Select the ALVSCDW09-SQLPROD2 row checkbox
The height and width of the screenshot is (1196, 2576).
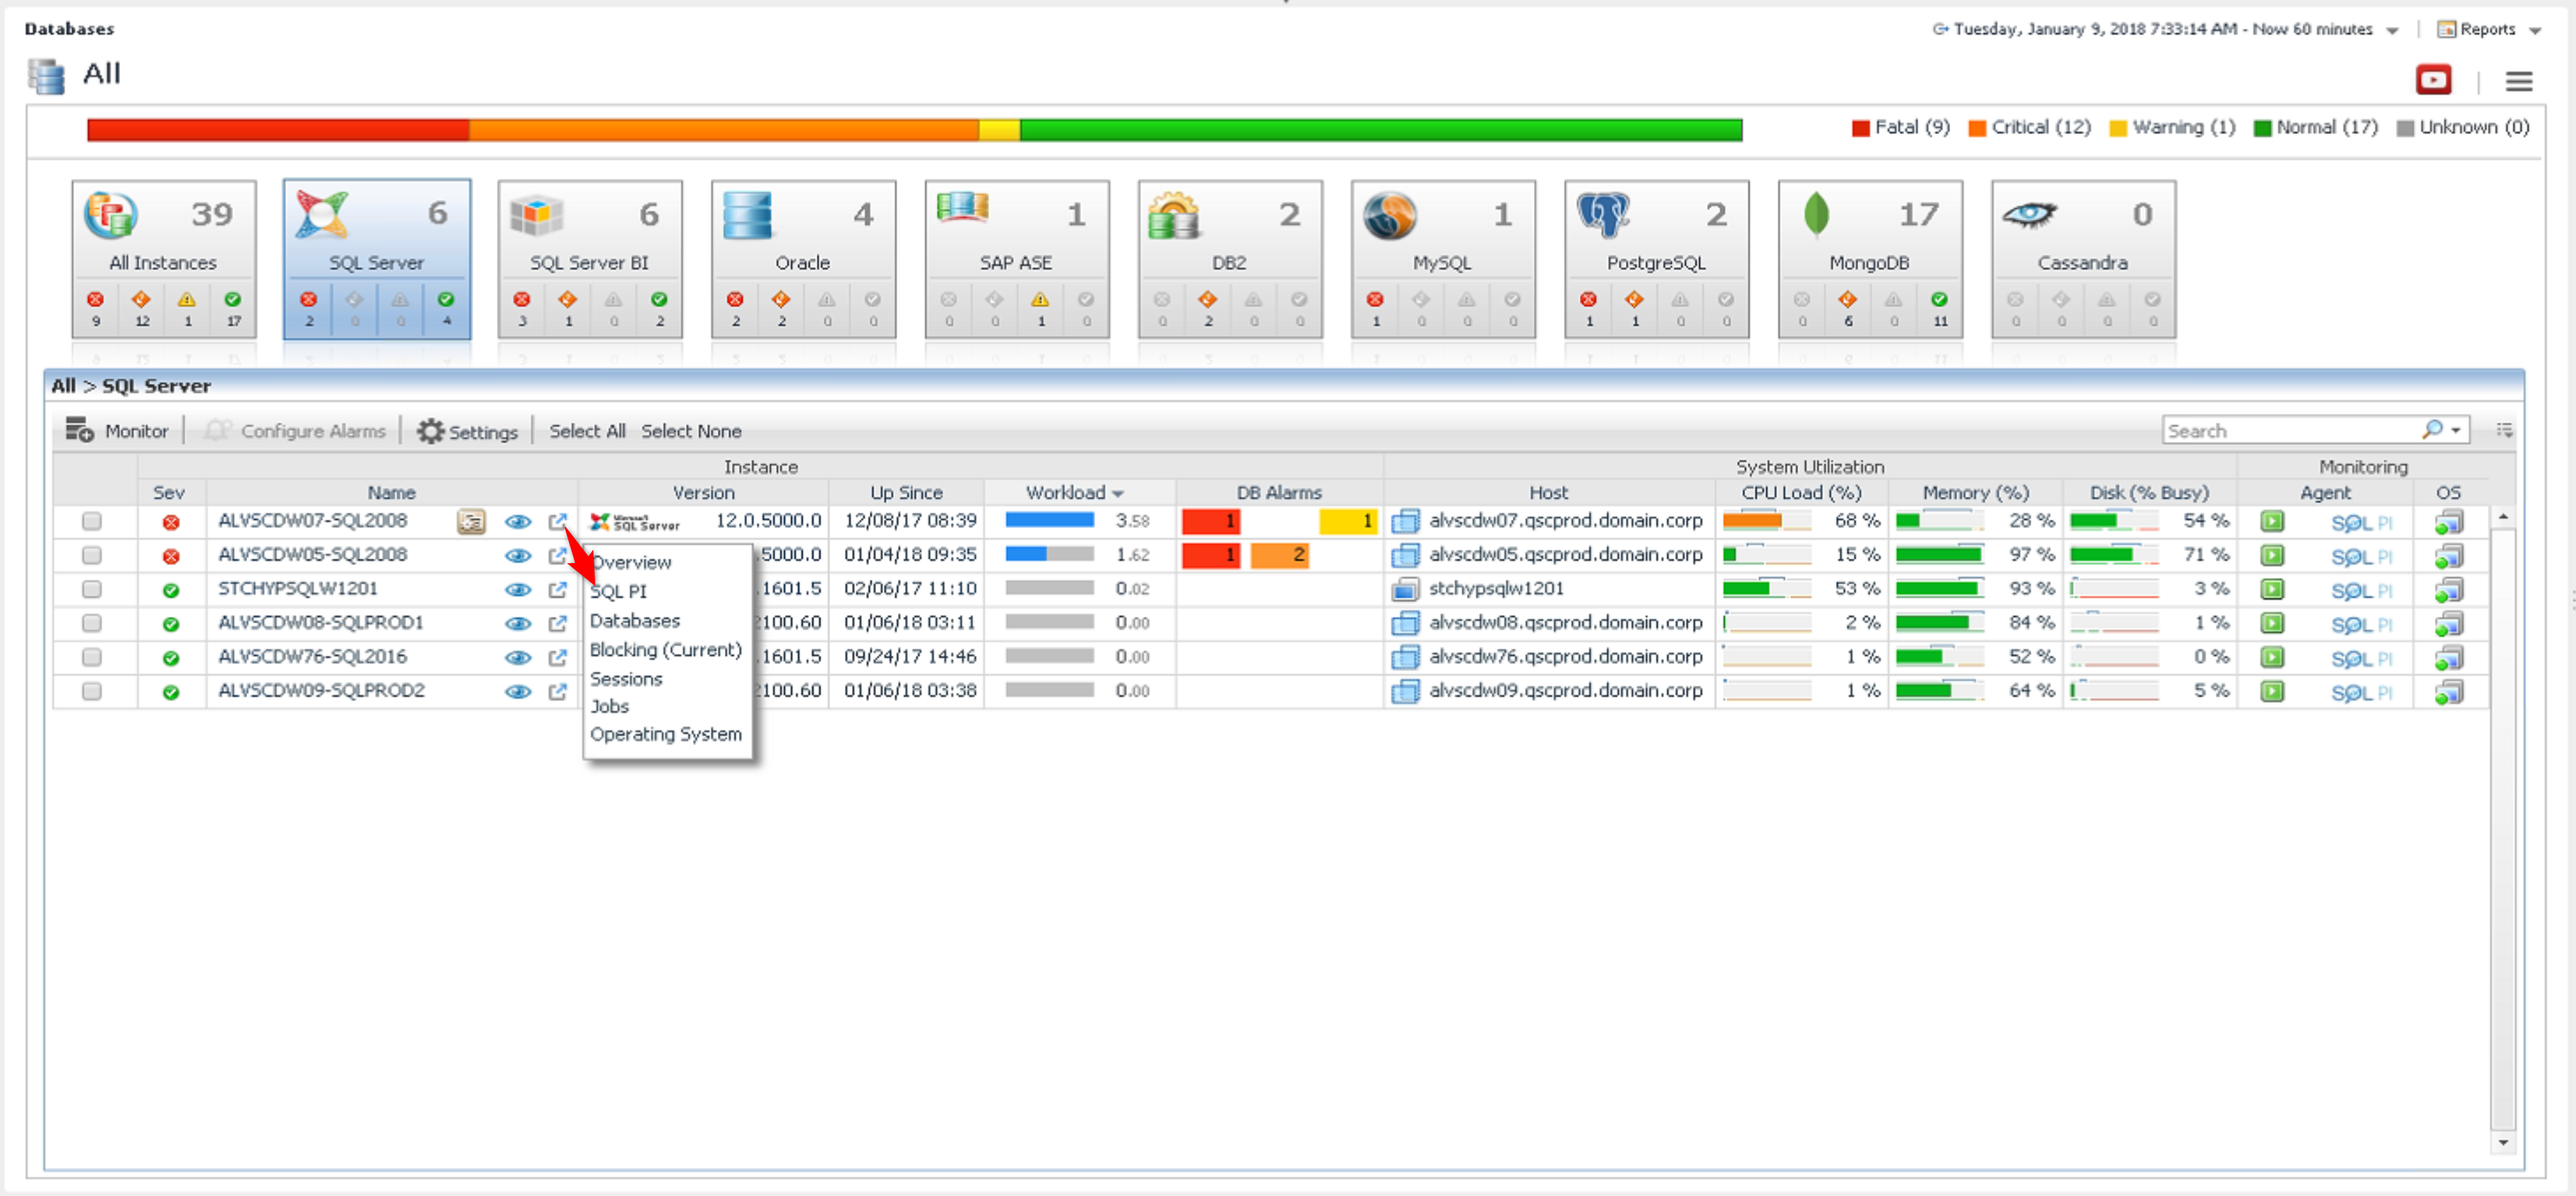click(92, 691)
